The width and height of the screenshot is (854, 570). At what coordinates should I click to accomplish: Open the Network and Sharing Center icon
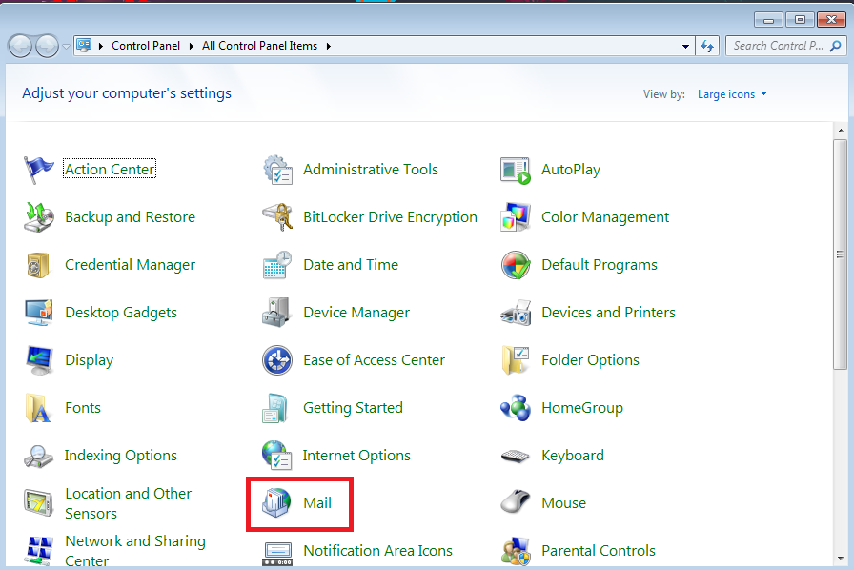point(39,550)
